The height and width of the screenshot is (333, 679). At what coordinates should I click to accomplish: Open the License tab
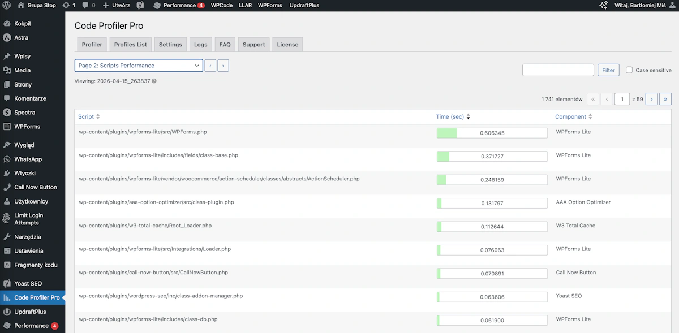pyautogui.click(x=287, y=45)
